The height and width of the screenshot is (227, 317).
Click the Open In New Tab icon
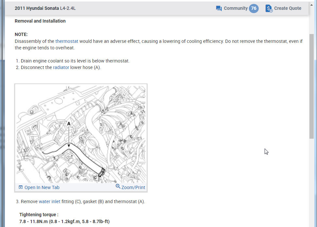point(21,187)
